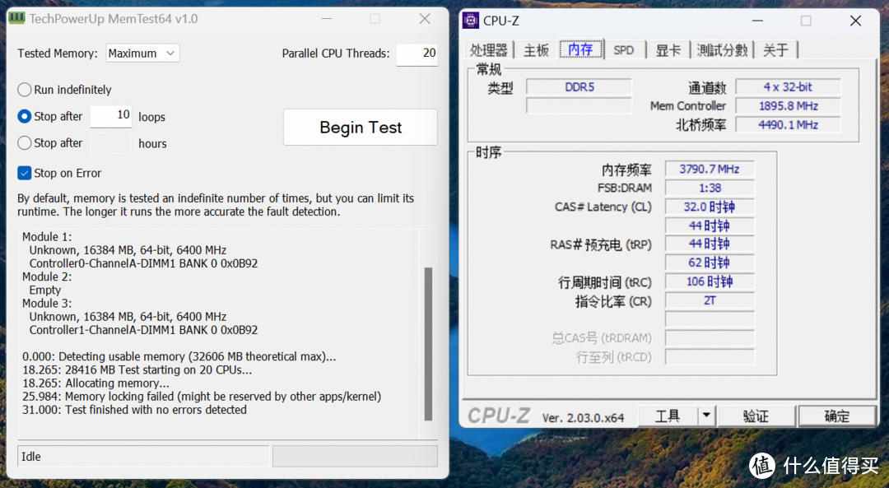
Task: Click the 确定 button in CPU-Z
Action: (836, 416)
